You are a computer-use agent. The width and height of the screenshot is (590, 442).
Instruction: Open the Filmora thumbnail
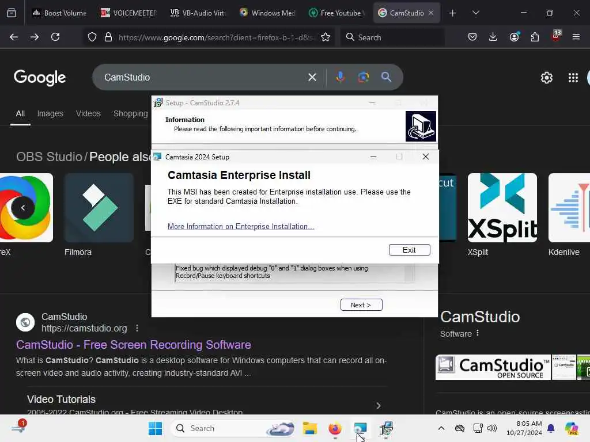point(99,207)
